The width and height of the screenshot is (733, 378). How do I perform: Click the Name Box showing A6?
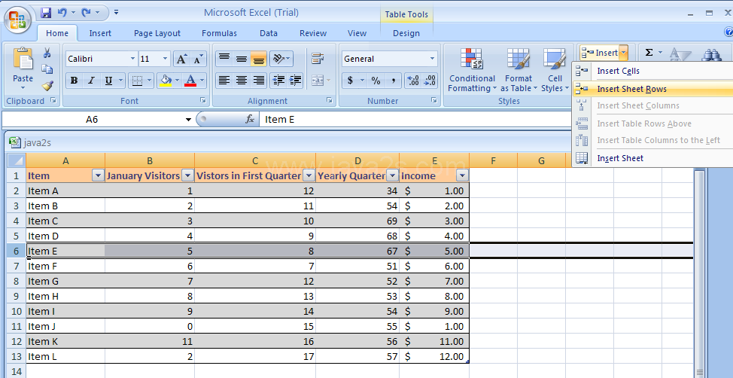[92, 119]
